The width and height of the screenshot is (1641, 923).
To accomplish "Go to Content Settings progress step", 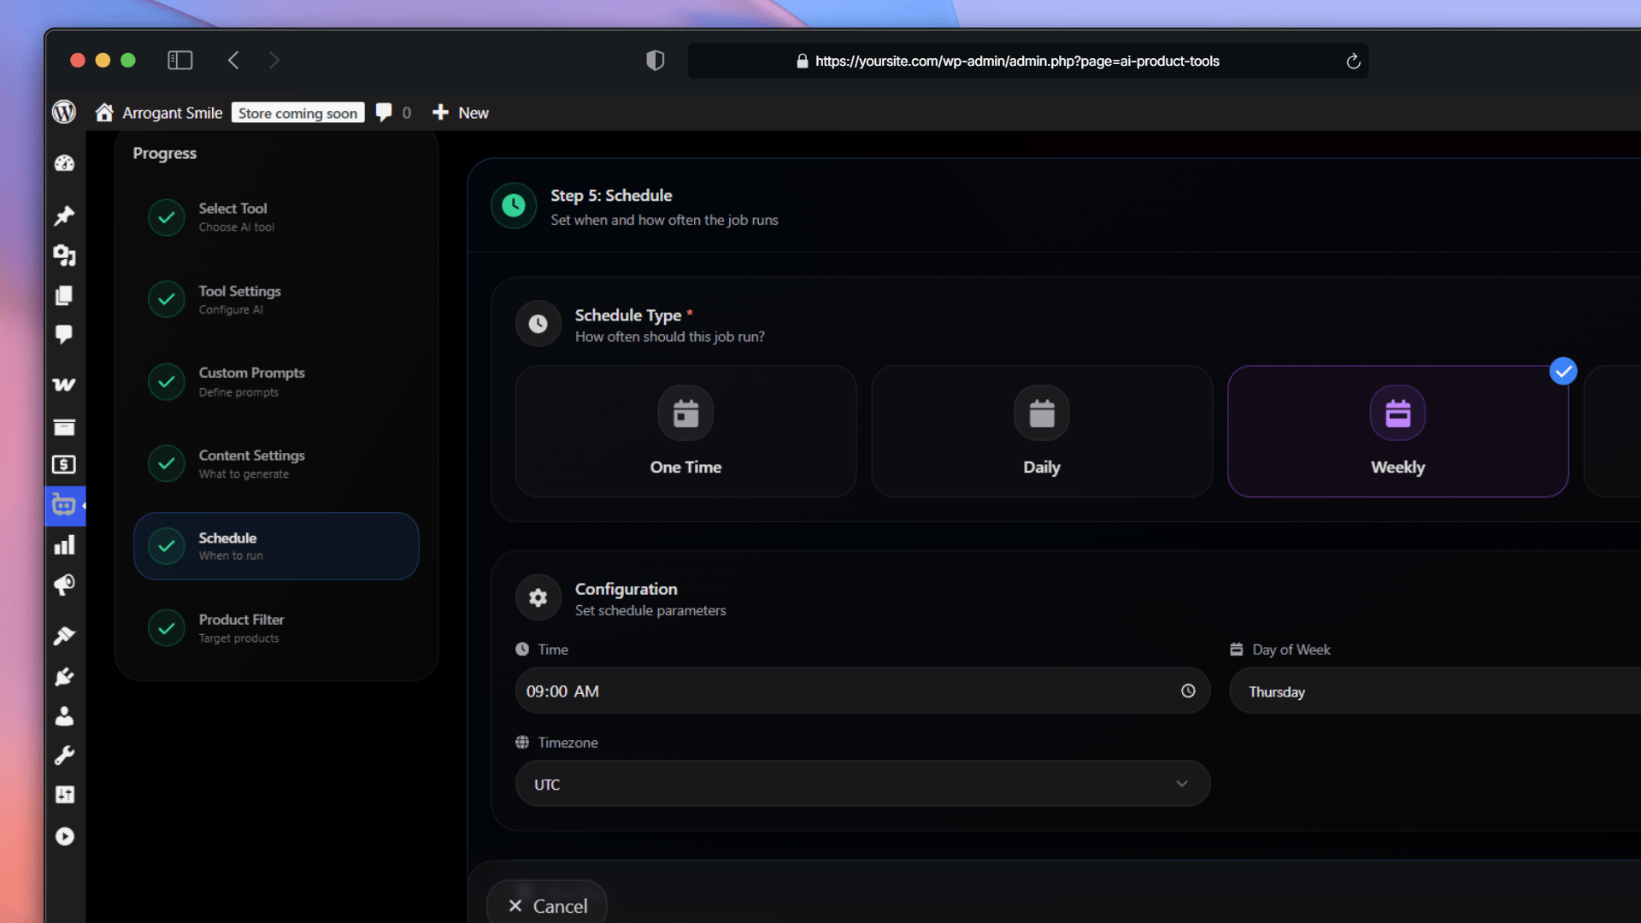I will click(x=251, y=463).
